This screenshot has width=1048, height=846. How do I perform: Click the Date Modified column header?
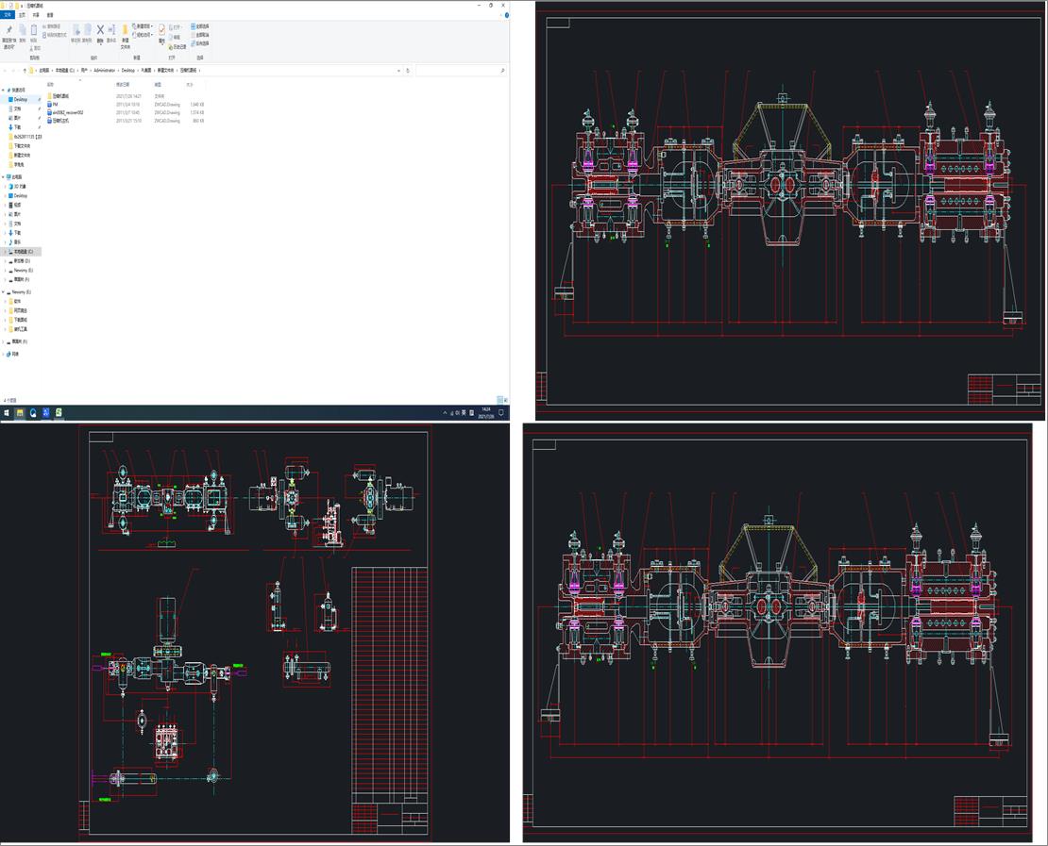pos(123,85)
